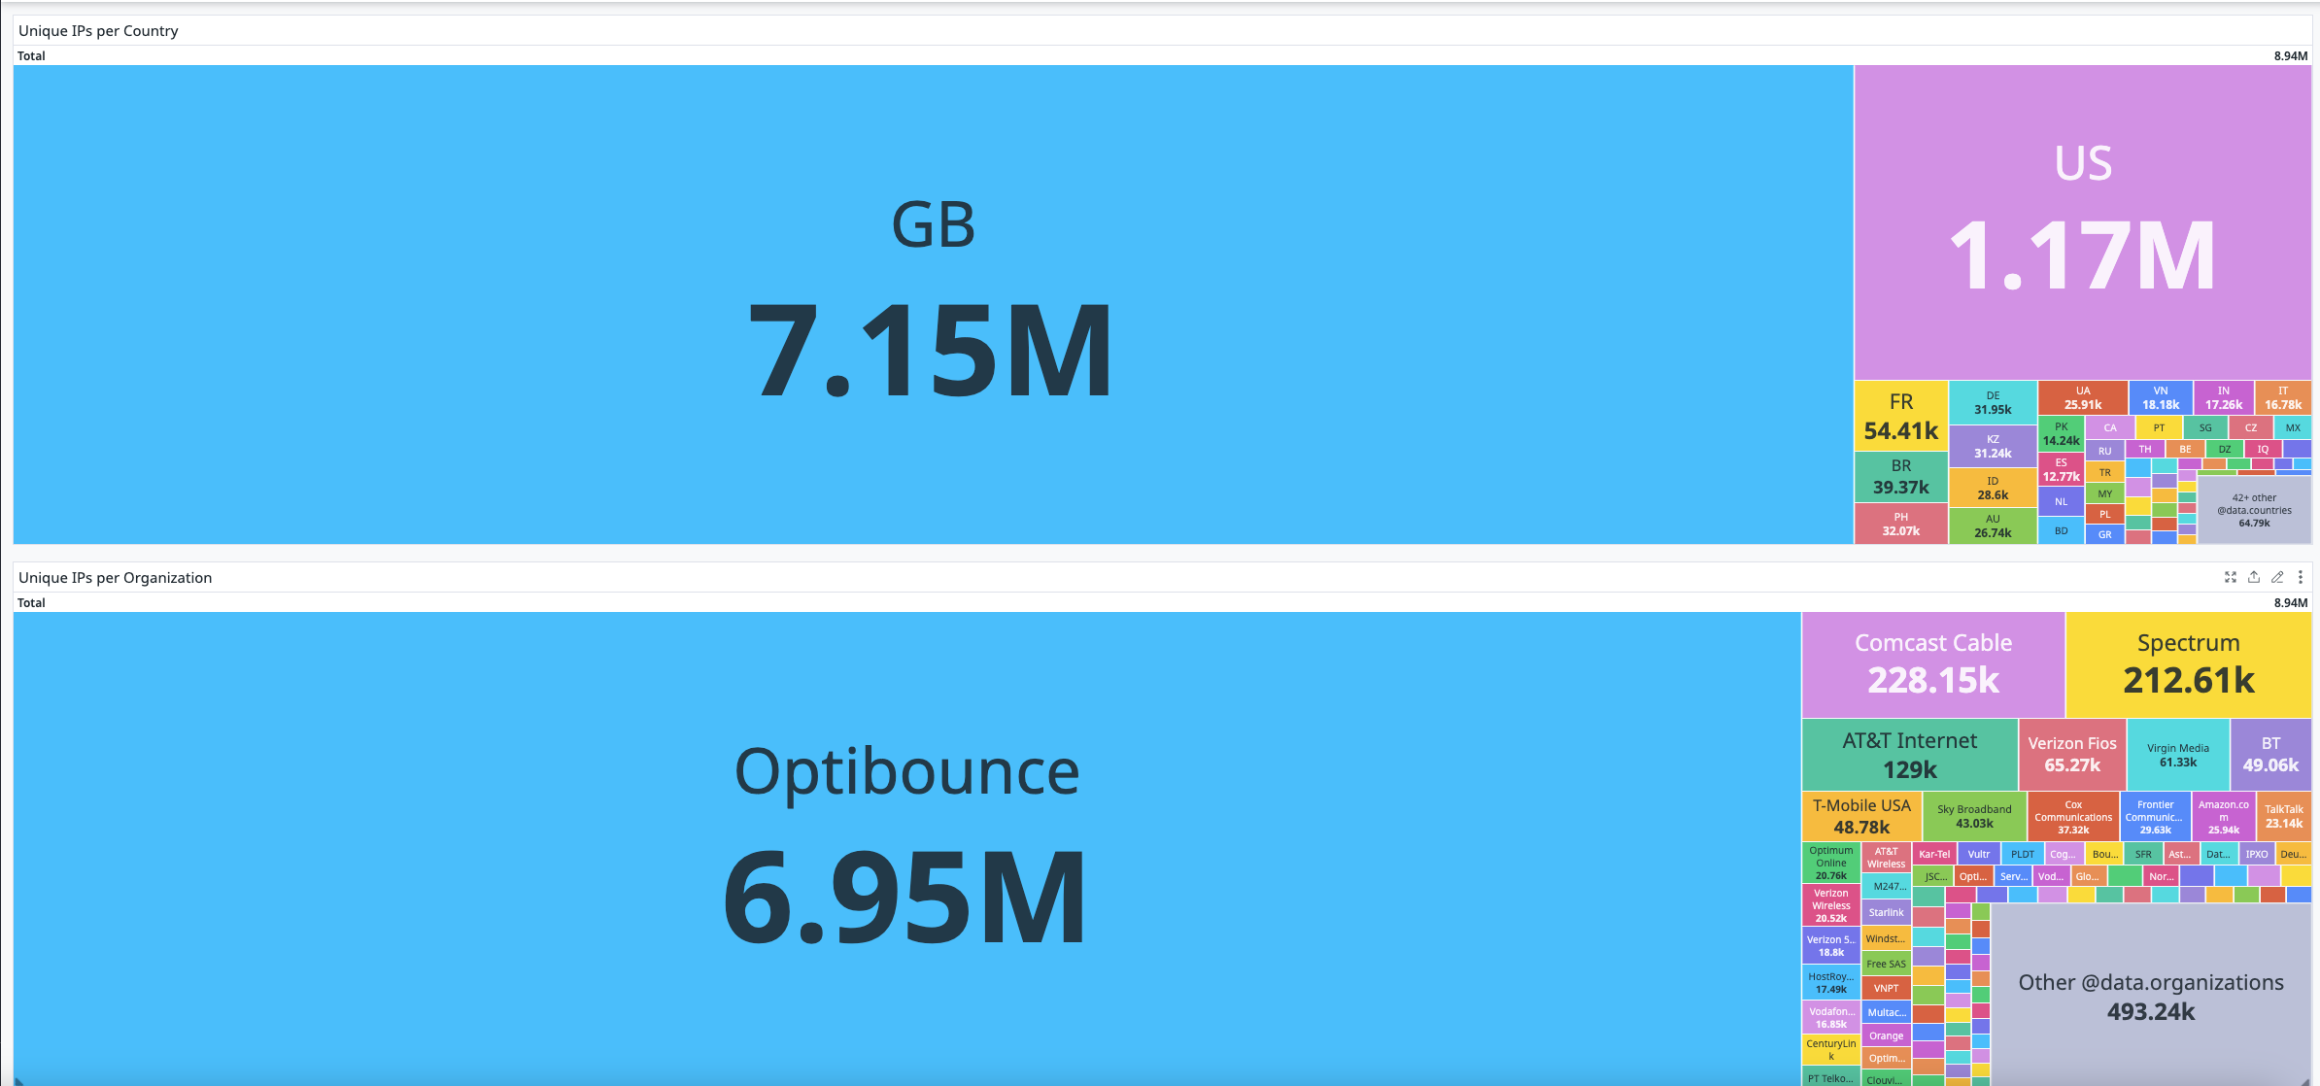The width and height of the screenshot is (2320, 1086).
Task: Click the Unique IPs per Organization title
Action: pos(115,578)
